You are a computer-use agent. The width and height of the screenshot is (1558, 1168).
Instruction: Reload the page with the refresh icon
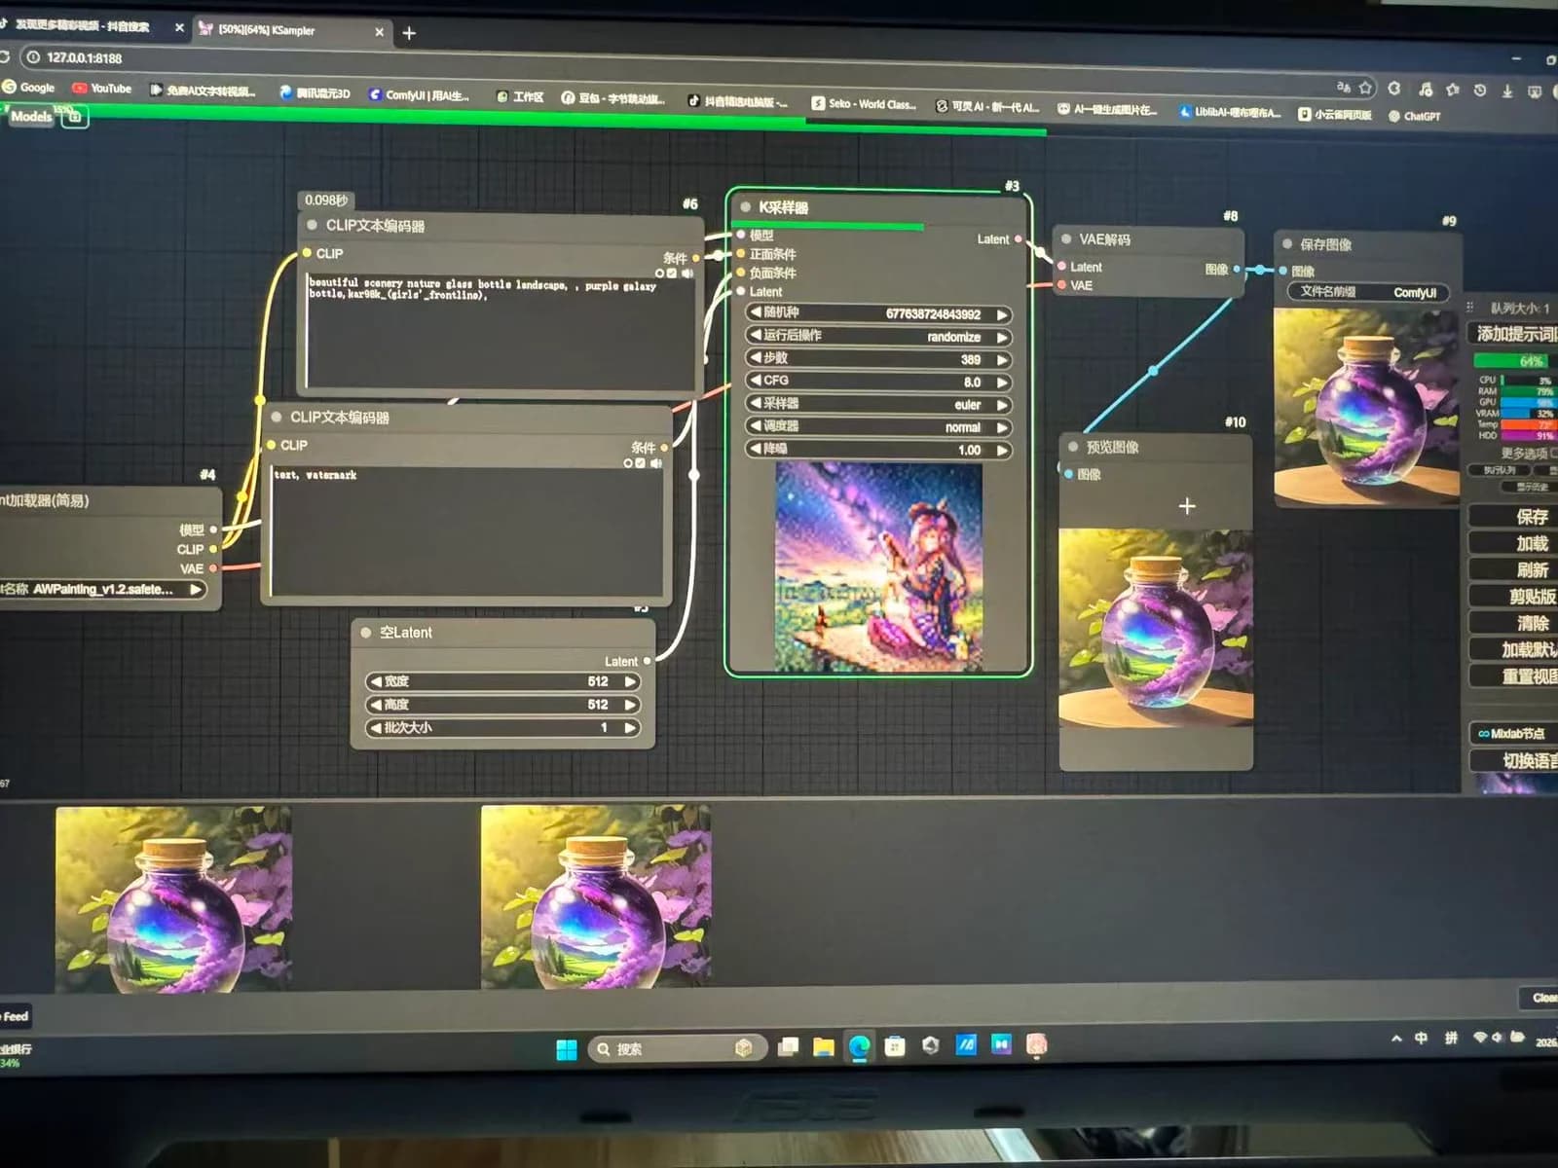(x=3, y=57)
